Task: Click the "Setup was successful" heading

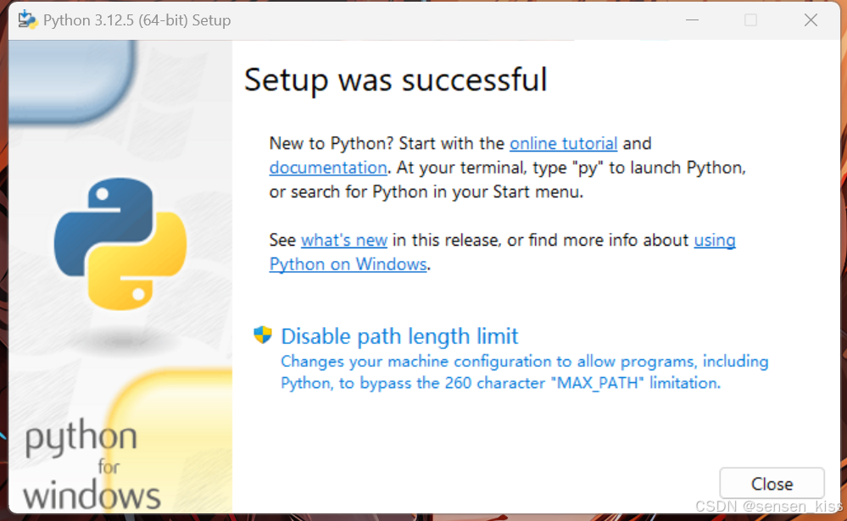Action: pyautogui.click(x=396, y=80)
